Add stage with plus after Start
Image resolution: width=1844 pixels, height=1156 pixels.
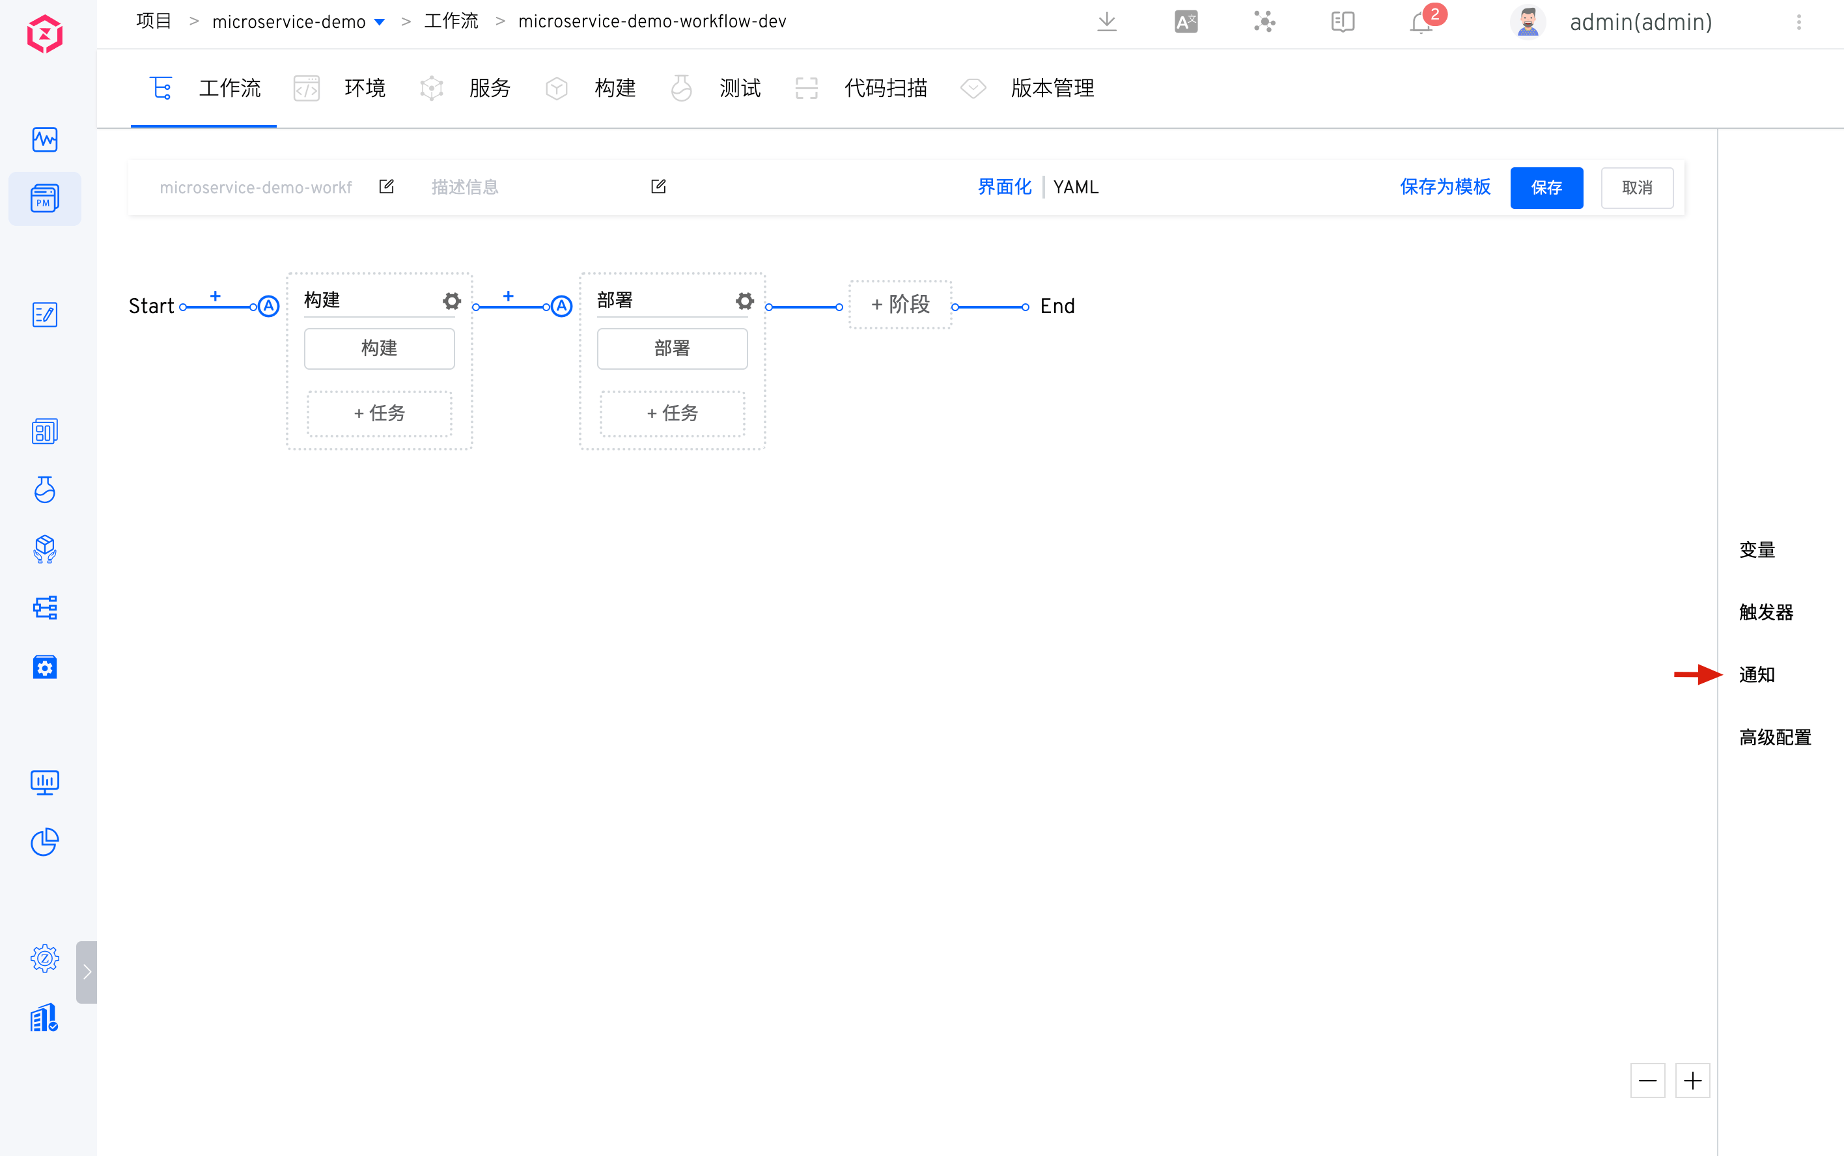(215, 296)
